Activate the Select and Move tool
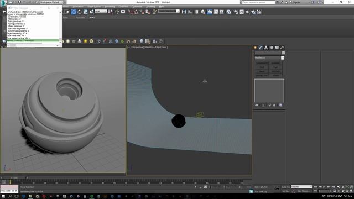This screenshot has height=199, width=354. click(74, 12)
